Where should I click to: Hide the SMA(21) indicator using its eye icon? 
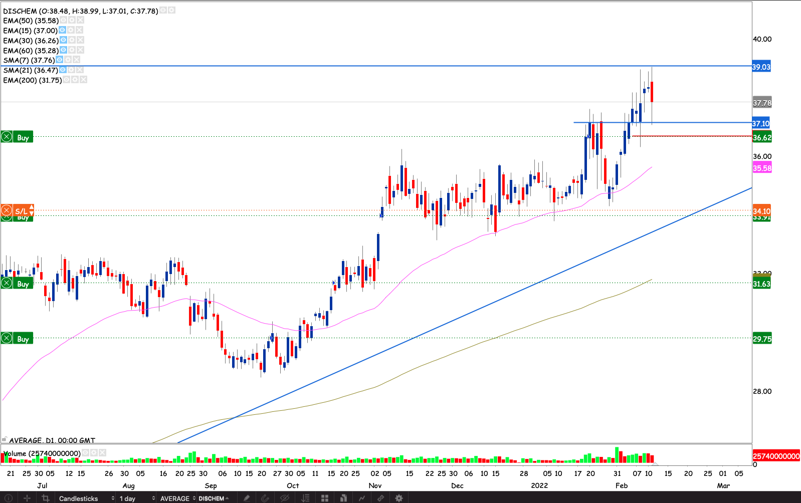pos(63,70)
